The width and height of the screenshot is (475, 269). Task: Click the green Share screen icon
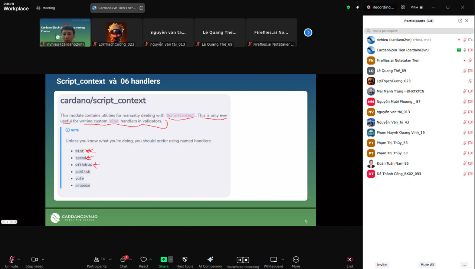pyautogui.click(x=164, y=259)
